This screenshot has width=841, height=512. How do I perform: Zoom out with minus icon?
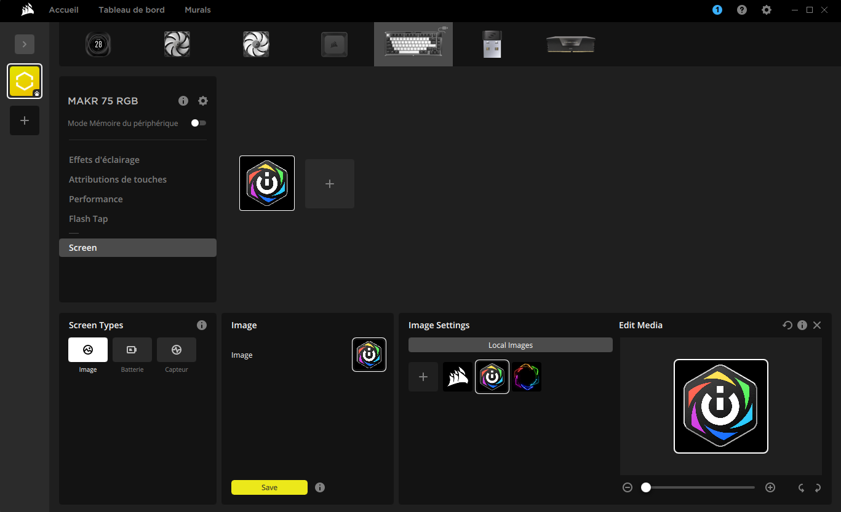628,487
